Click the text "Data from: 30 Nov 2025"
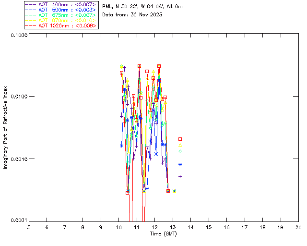Image resolution: width=307 pixels, height=246 pixels. click(x=132, y=15)
